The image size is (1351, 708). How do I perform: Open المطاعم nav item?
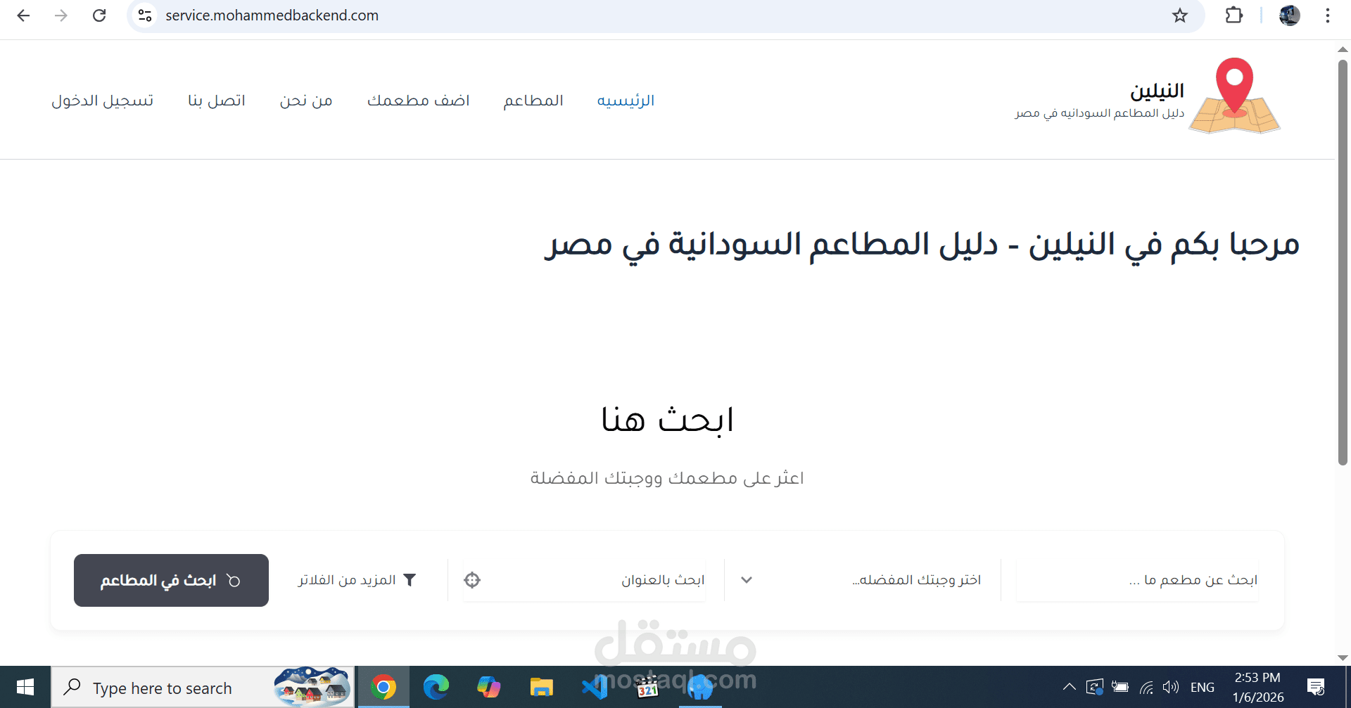click(x=533, y=101)
